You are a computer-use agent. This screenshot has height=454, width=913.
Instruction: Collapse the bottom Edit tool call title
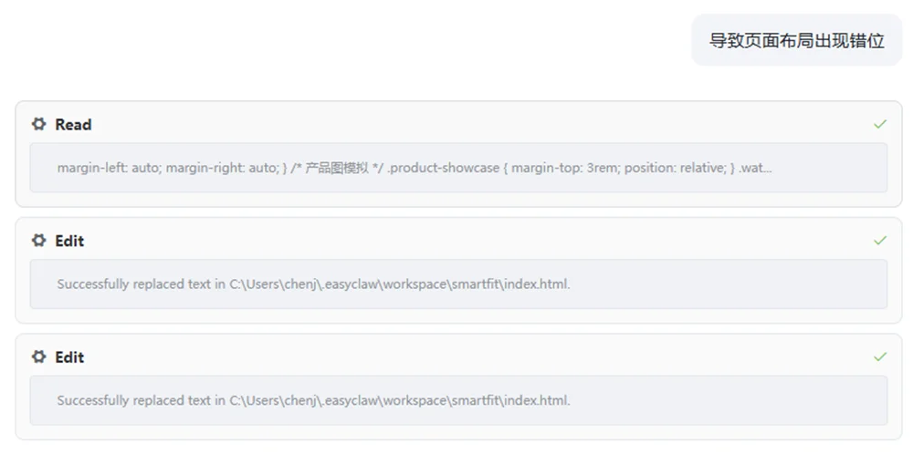coord(69,357)
